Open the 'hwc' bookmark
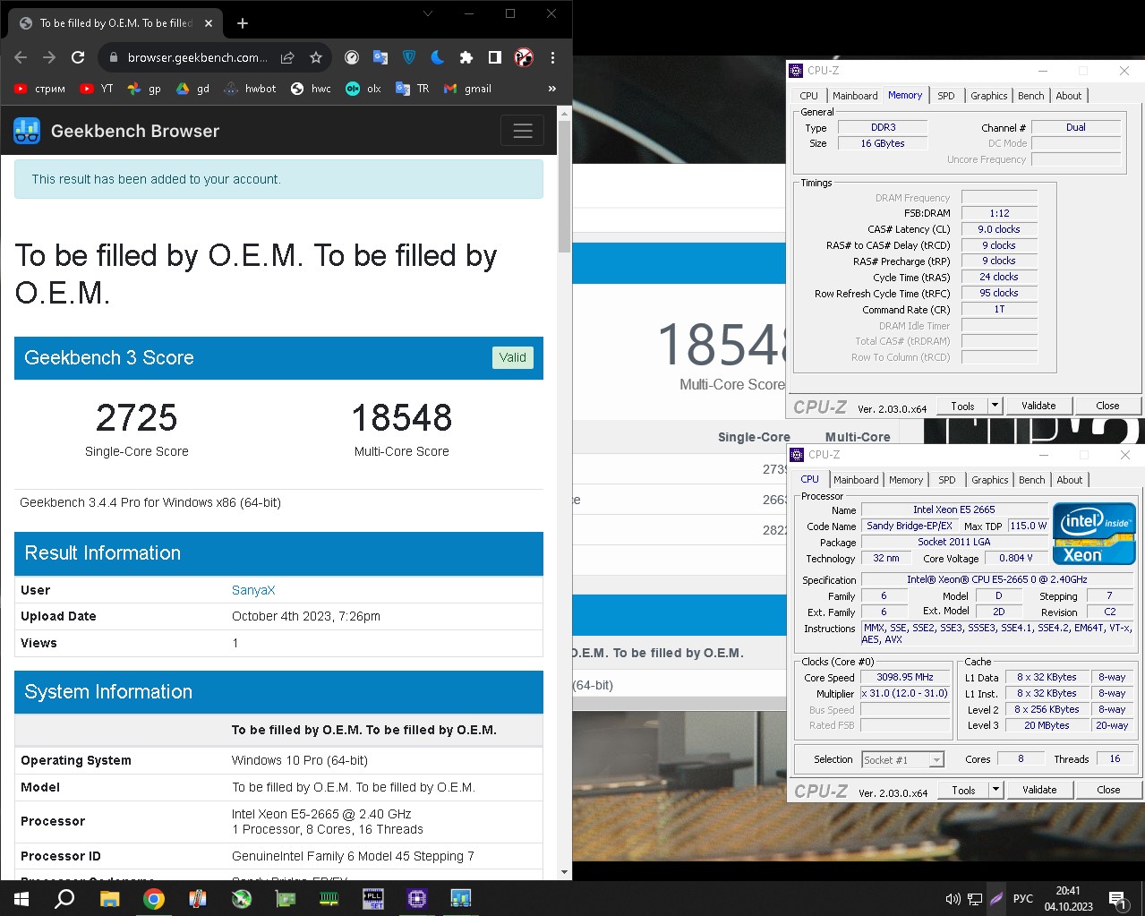The height and width of the screenshot is (916, 1145). point(311,89)
